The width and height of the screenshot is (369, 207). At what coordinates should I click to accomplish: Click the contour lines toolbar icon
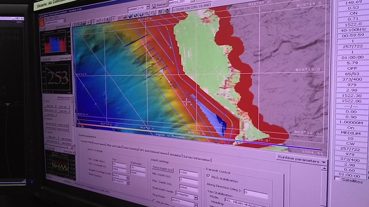[x=160, y=12]
